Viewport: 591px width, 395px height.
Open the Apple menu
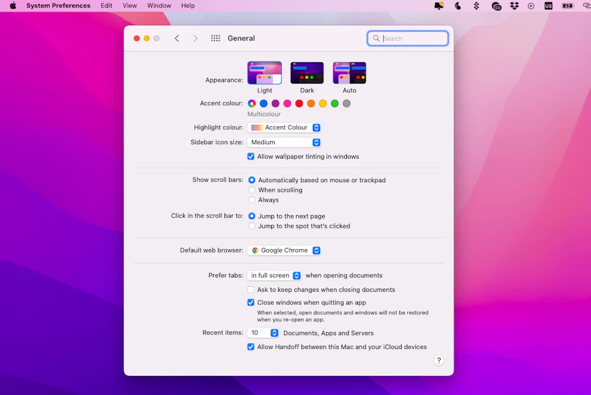coord(13,6)
